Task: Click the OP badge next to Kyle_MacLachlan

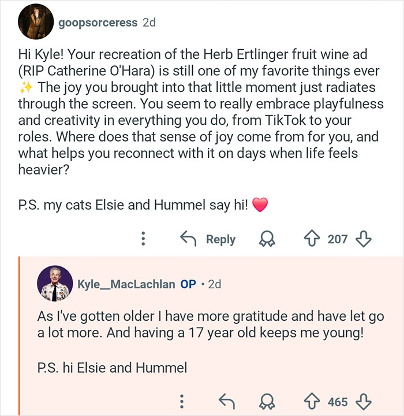Action: pos(188,284)
